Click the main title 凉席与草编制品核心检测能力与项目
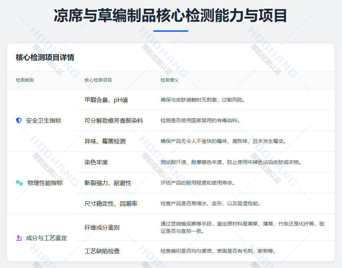 [x=171, y=16]
